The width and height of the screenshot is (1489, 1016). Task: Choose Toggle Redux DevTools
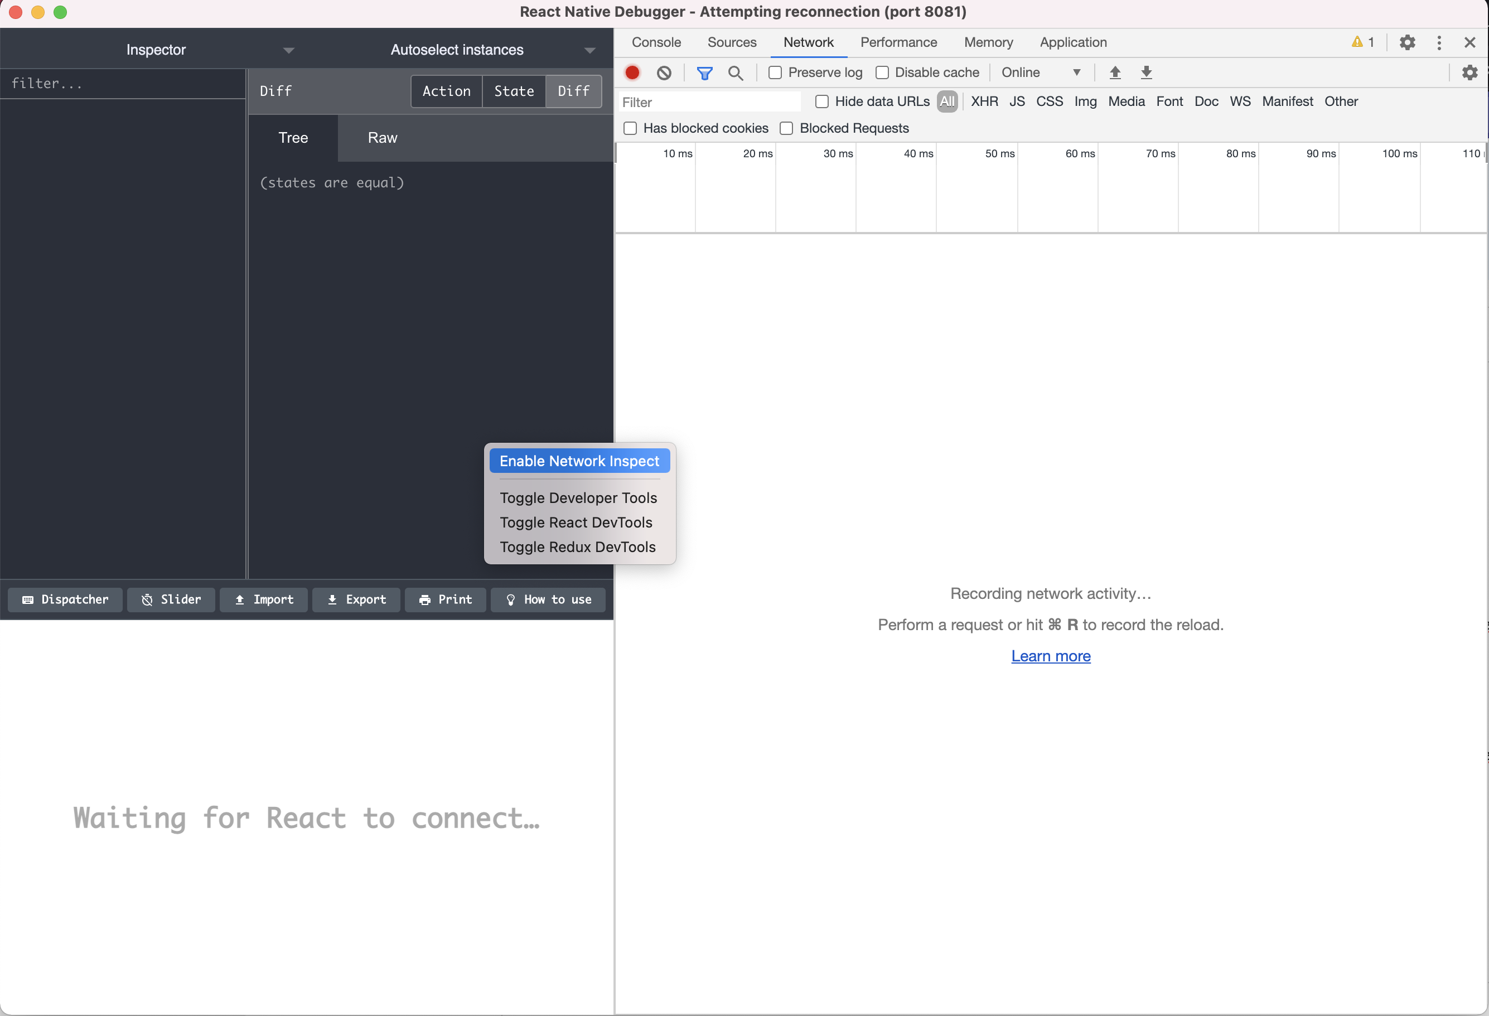coord(579,546)
